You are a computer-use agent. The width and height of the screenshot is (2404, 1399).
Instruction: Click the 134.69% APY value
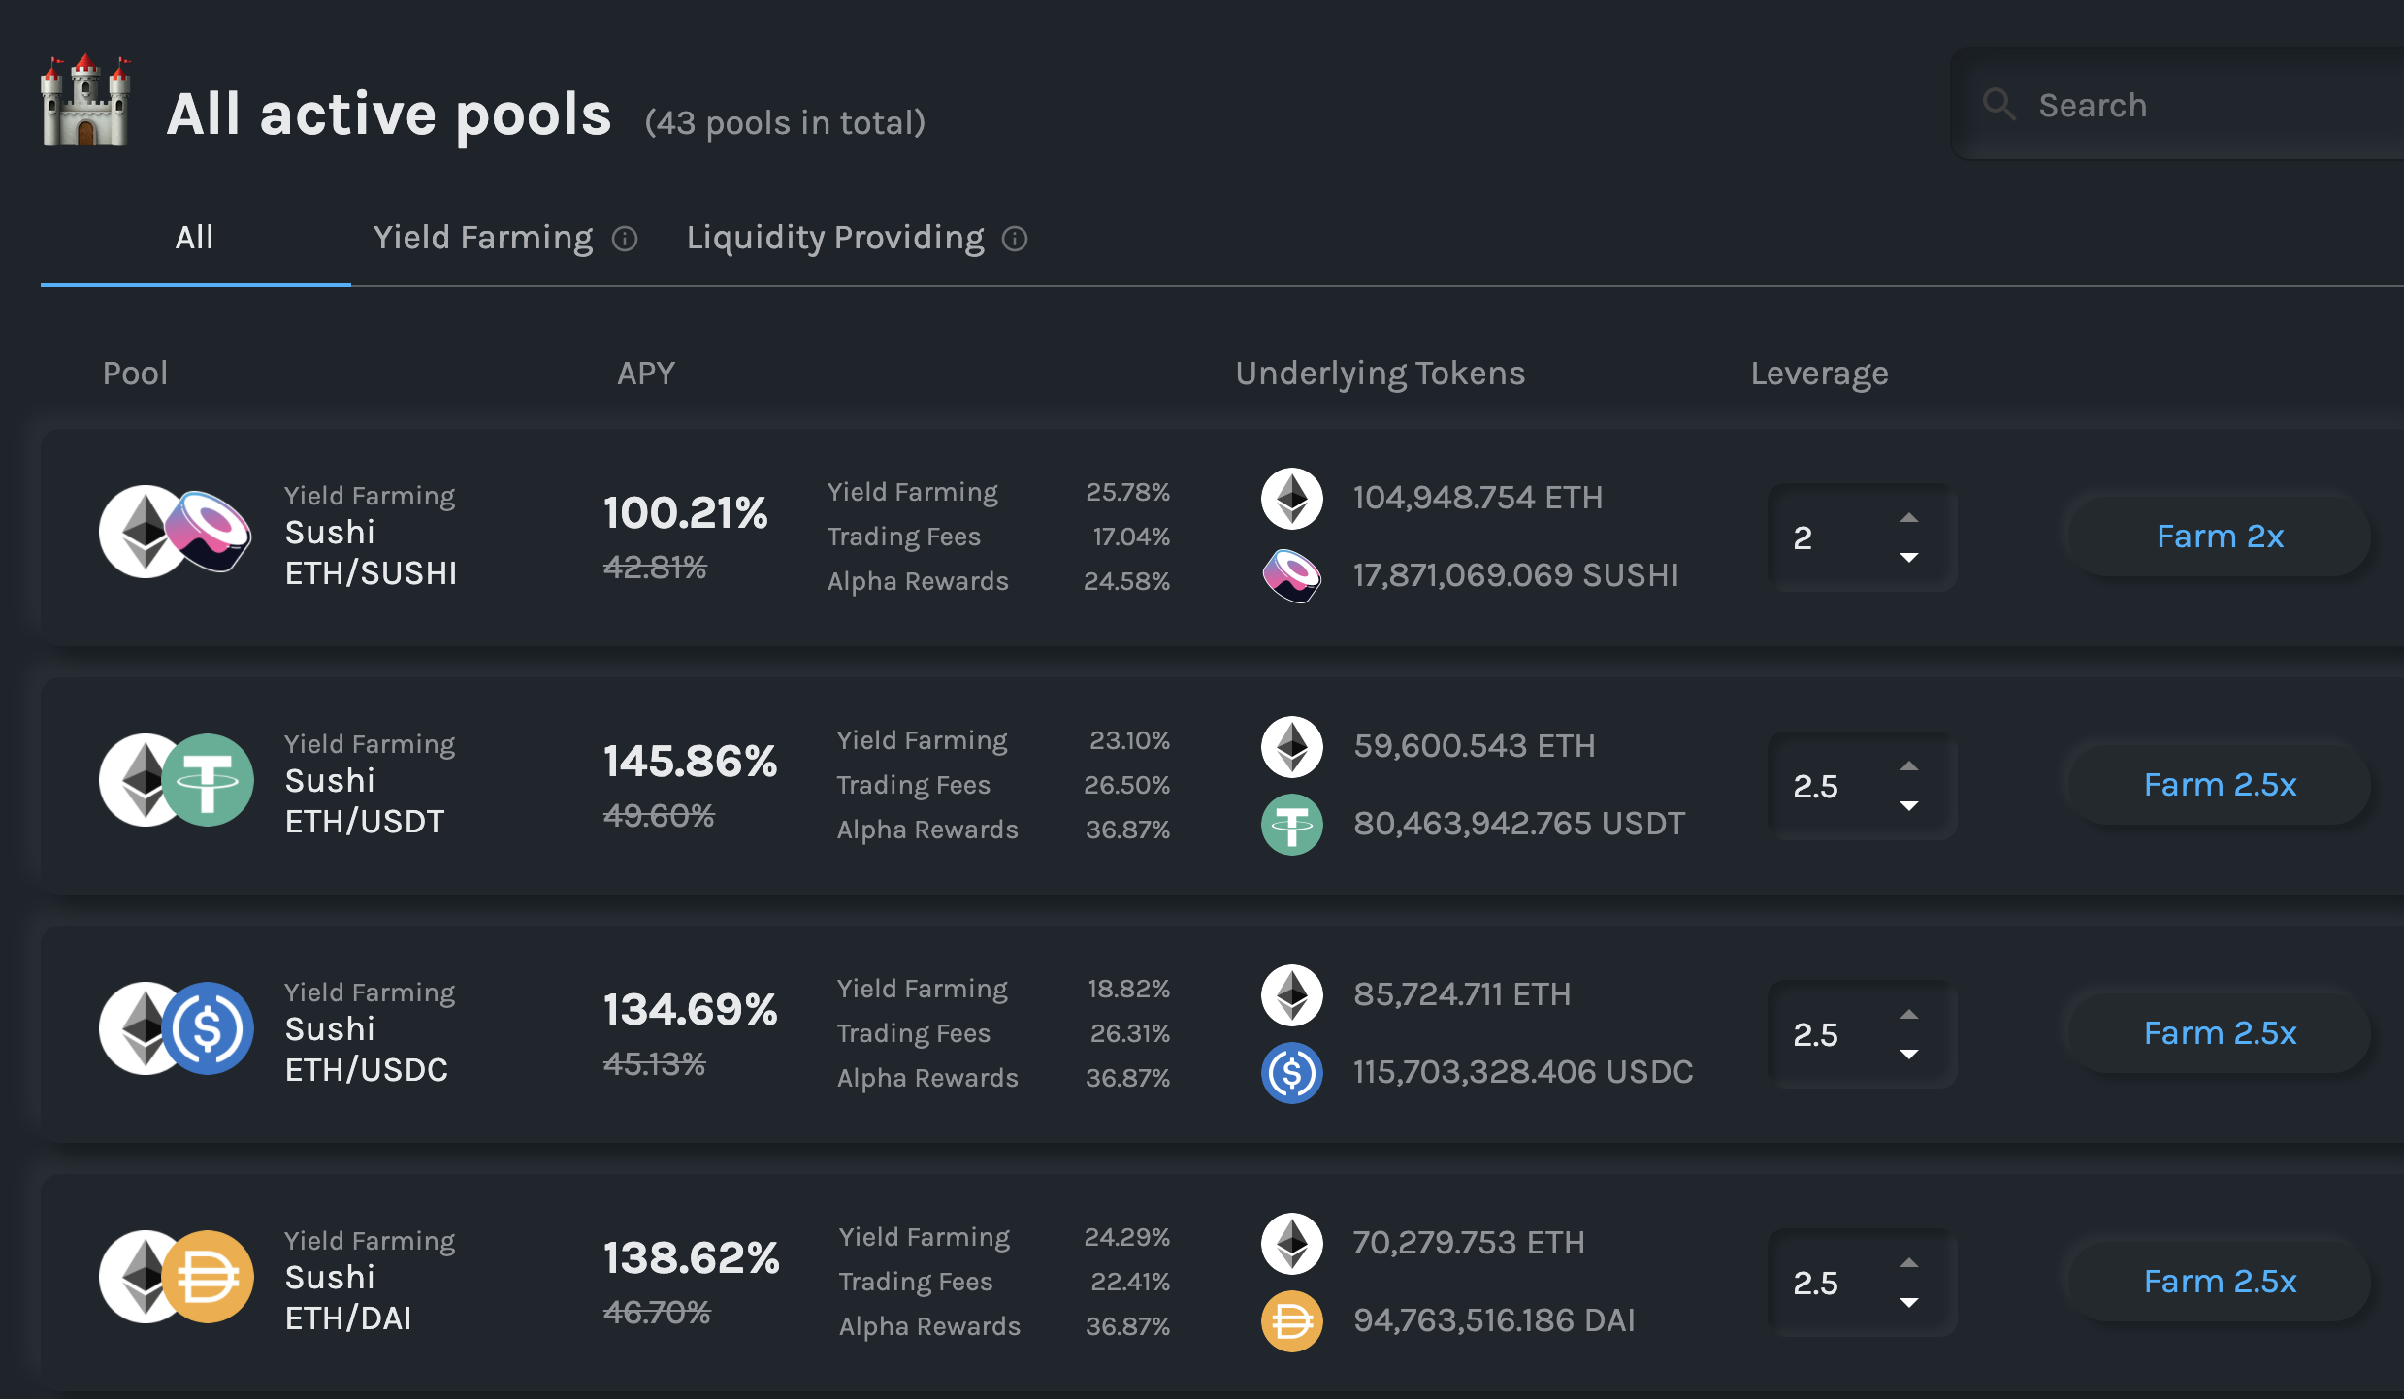coord(690,1009)
